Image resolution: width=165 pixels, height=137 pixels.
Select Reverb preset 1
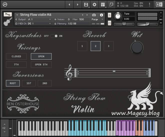click(x=82, y=46)
